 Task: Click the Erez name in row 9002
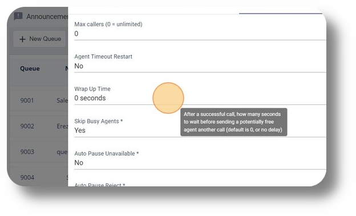click(x=62, y=126)
